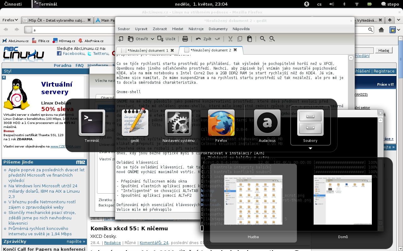Click the copy icon in gedit toolbar
This screenshot has width=403, height=251.
[240, 39]
